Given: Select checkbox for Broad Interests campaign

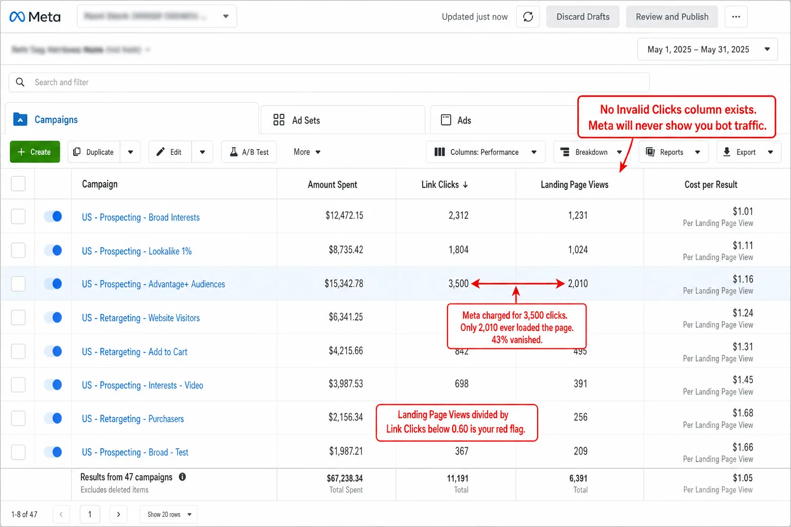Looking at the screenshot, I should coord(18,216).
